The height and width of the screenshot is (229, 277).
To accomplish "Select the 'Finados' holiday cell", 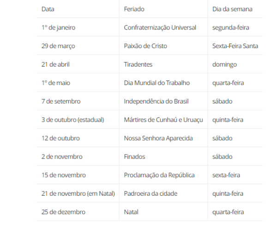I will tap(134, 157).
